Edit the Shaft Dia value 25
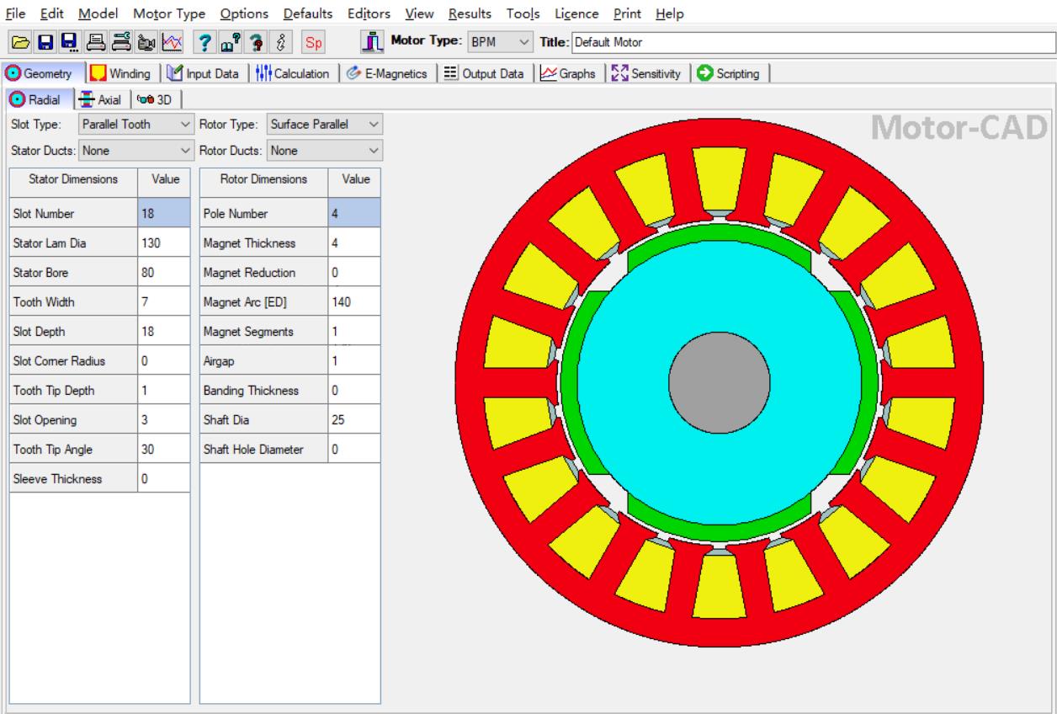This screenshot has width=1057, height=714. tap(353, 419)
